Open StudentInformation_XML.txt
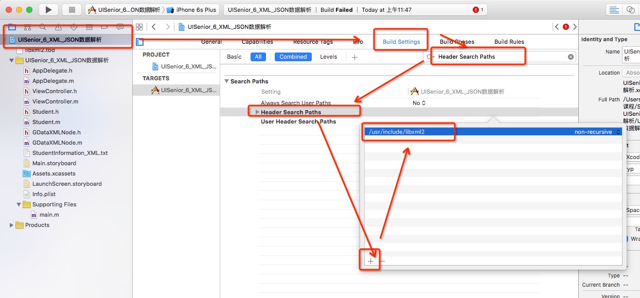The width and height of the screenshot is (640, 298). (70, 153)
